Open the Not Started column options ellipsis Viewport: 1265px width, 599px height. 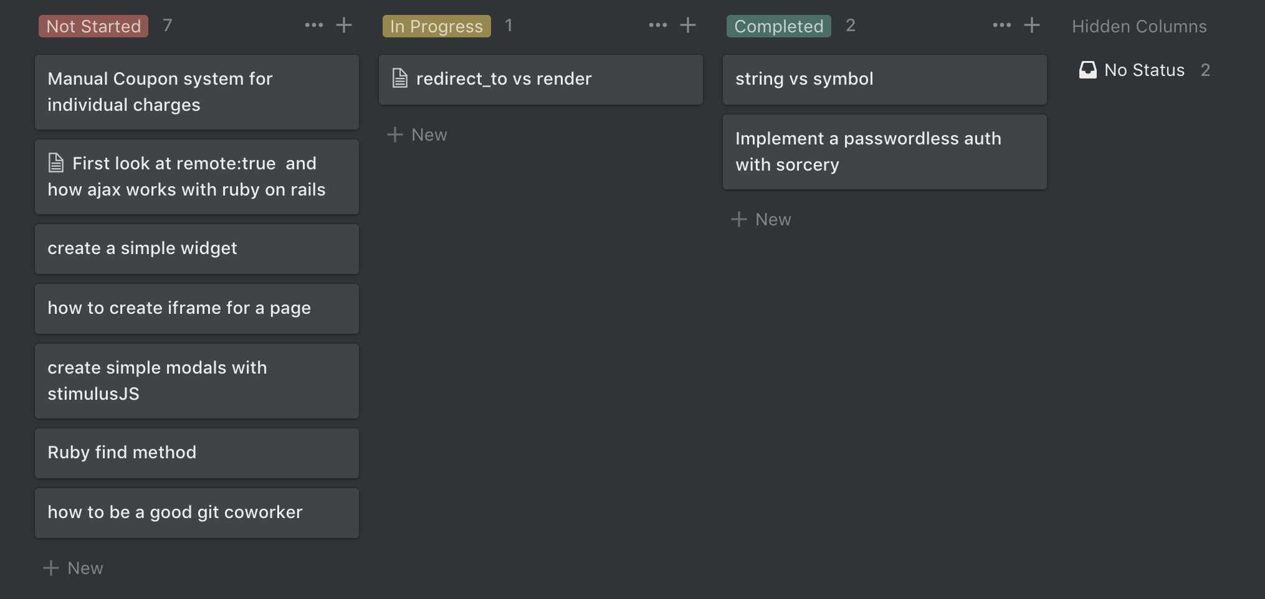click(314, 26)
